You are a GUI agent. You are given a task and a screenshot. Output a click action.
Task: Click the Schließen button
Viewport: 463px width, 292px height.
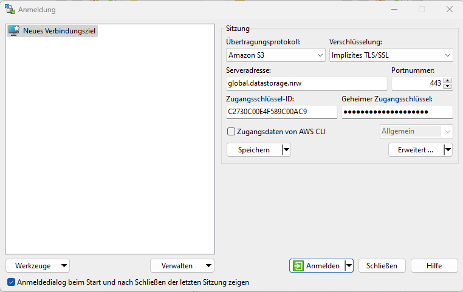click(382, 266)
